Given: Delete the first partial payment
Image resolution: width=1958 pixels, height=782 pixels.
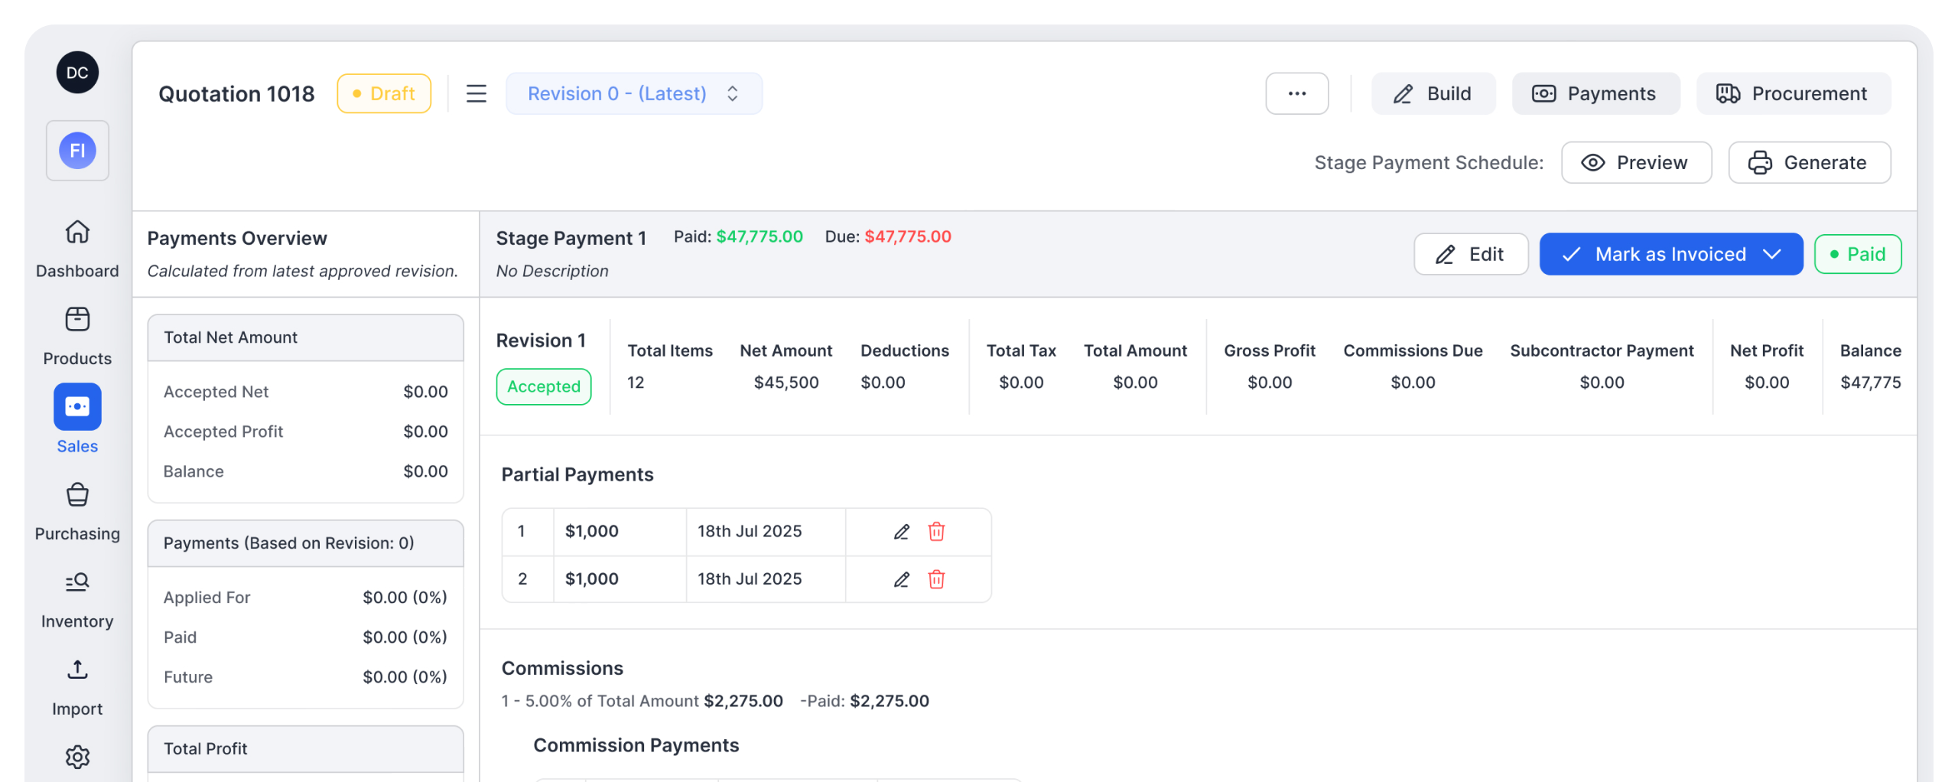Looking at the screenshot, I should [x=936, y=532].
